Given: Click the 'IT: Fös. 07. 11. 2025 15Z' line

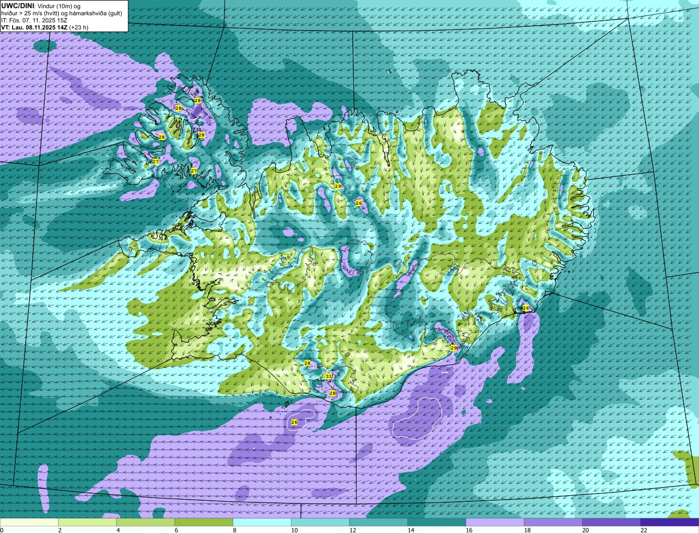Looking at the screenshot, I should coord(34,20).
